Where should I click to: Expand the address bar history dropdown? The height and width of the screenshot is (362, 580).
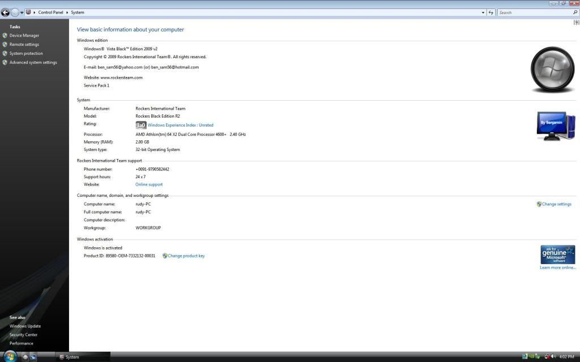pos(483,12)
